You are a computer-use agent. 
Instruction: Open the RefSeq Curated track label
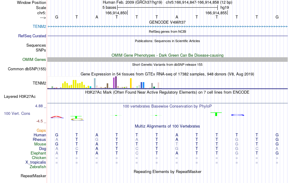tap(32, 36)
